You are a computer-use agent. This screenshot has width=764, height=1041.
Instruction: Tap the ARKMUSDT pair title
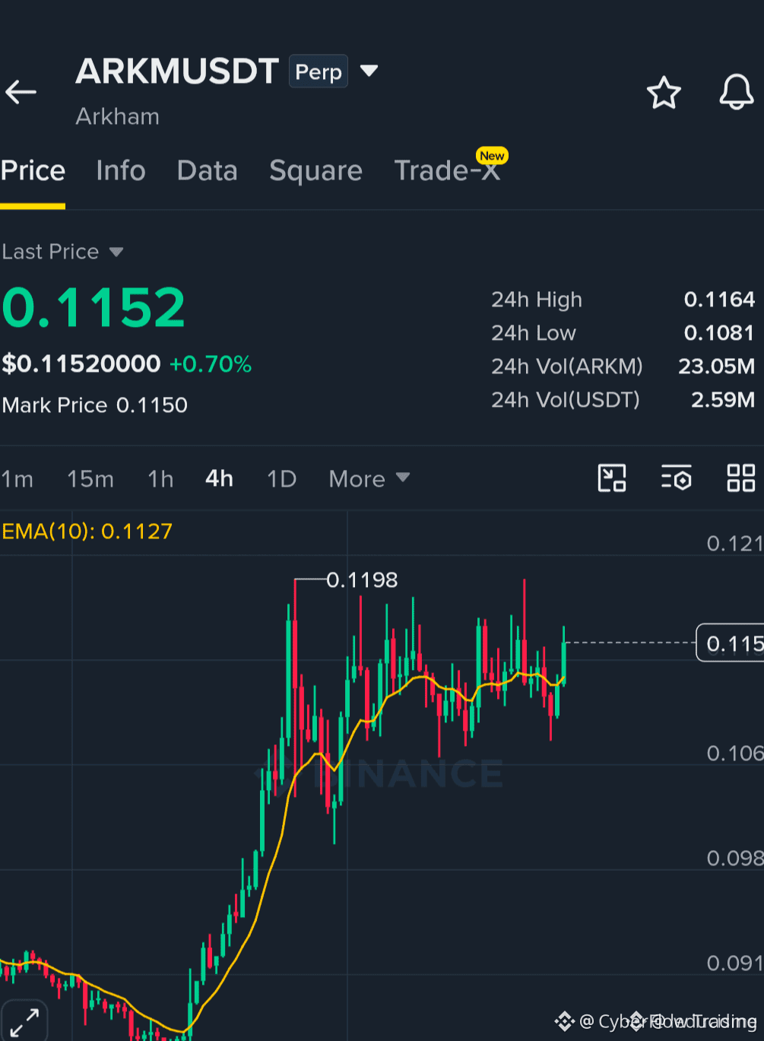point(177,71)
